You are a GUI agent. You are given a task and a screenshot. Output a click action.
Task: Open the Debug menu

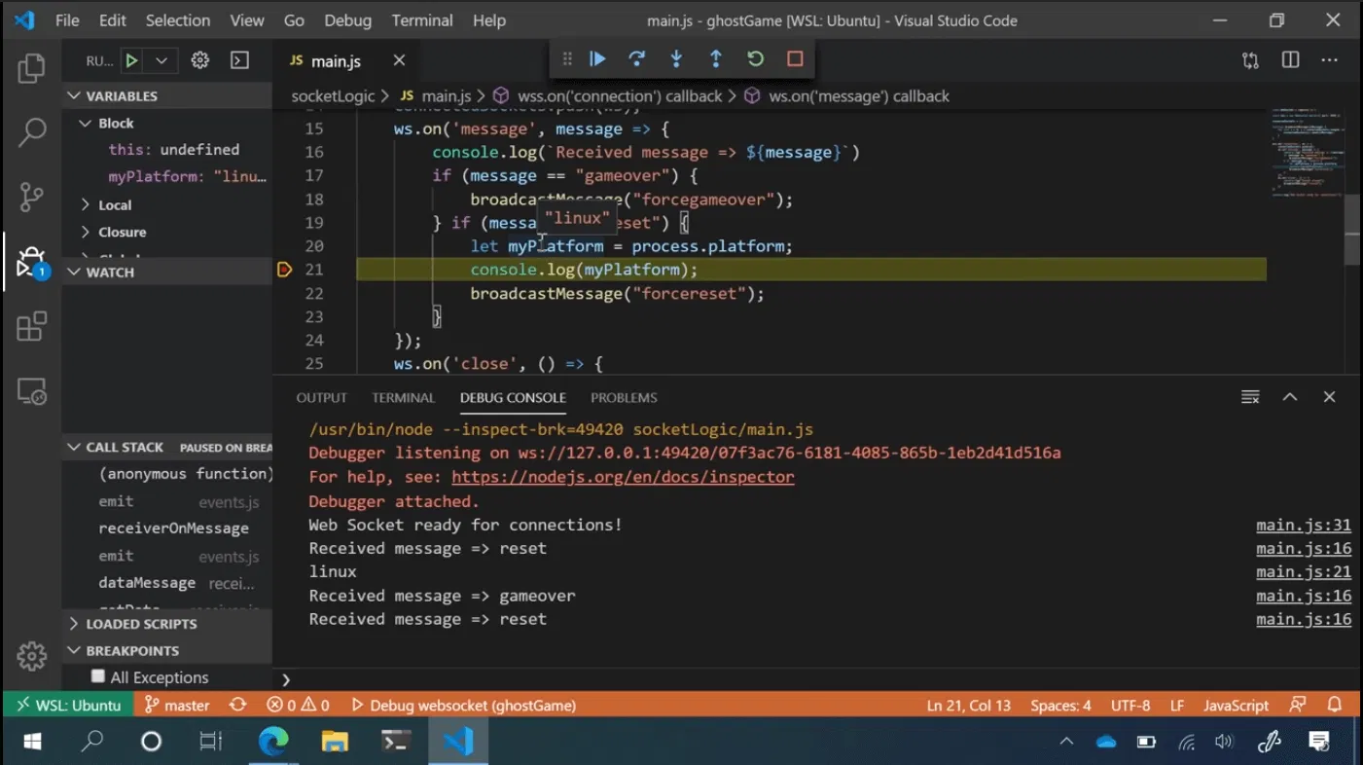(x=347, y=19)
